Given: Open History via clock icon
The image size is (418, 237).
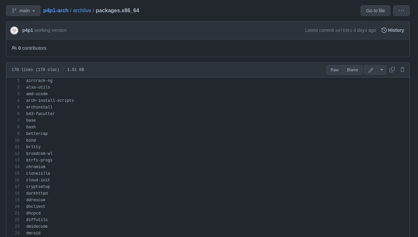Looking at the screenshot, I should (x=384, y=30).
